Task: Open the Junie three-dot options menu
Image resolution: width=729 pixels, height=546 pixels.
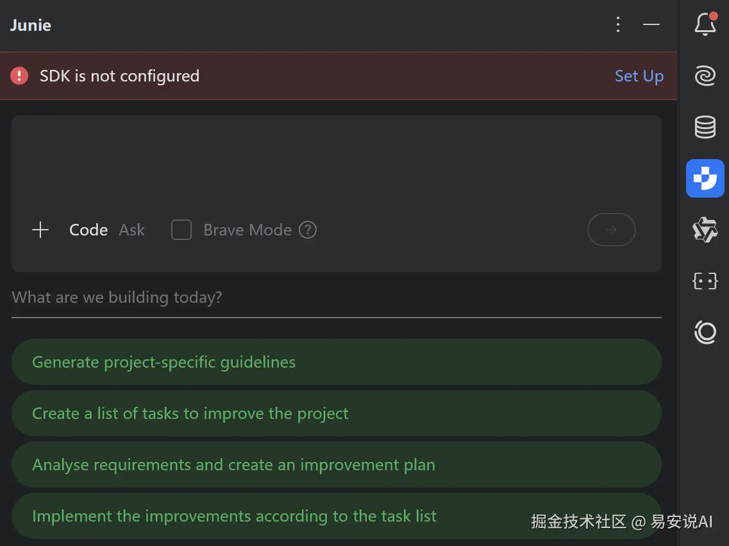Action: pos(618,25)
